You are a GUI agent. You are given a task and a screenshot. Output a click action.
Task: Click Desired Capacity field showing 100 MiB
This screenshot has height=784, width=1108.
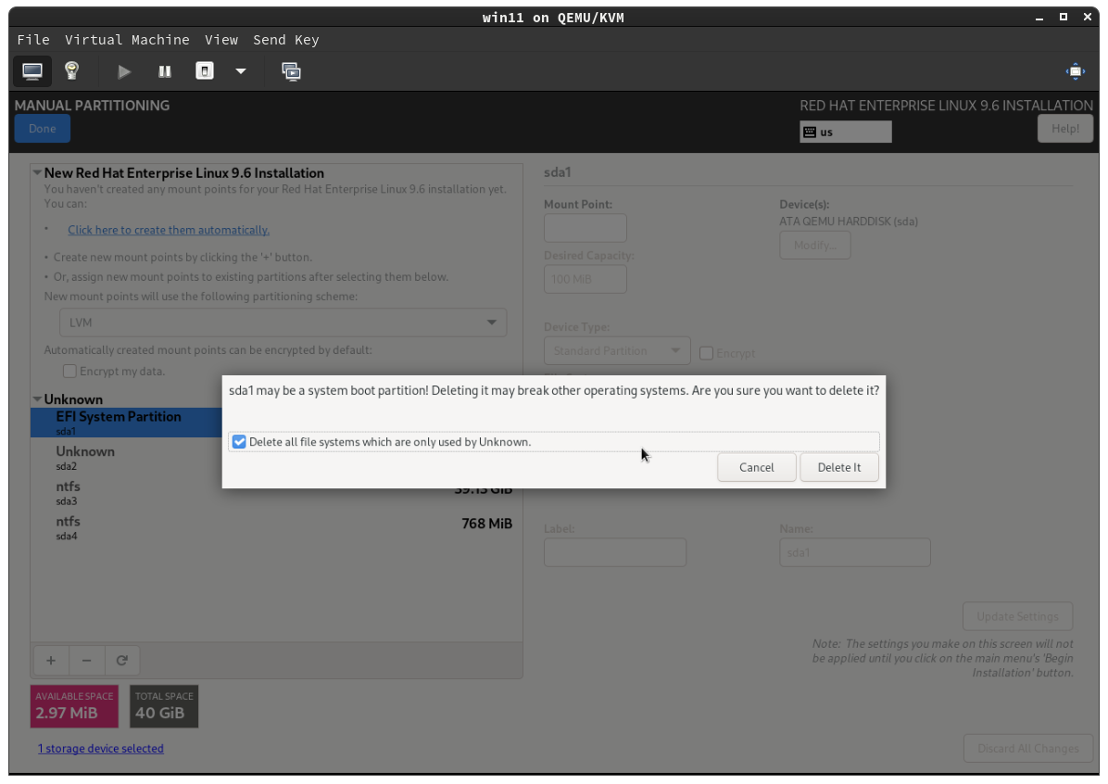585,279
